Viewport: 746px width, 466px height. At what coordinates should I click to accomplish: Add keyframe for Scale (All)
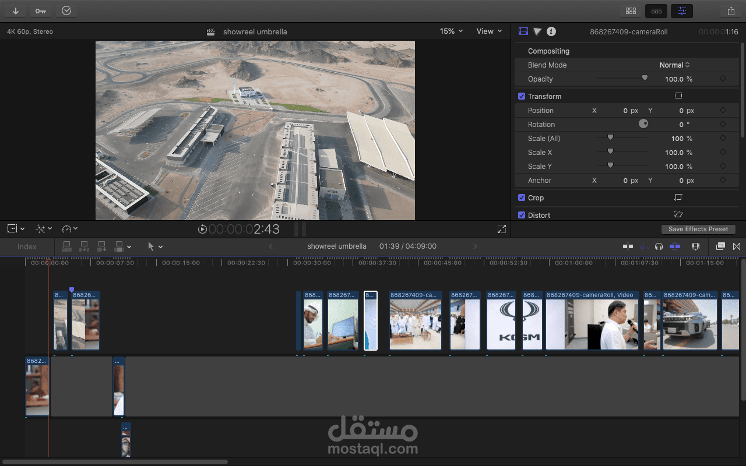pos(723,138)
